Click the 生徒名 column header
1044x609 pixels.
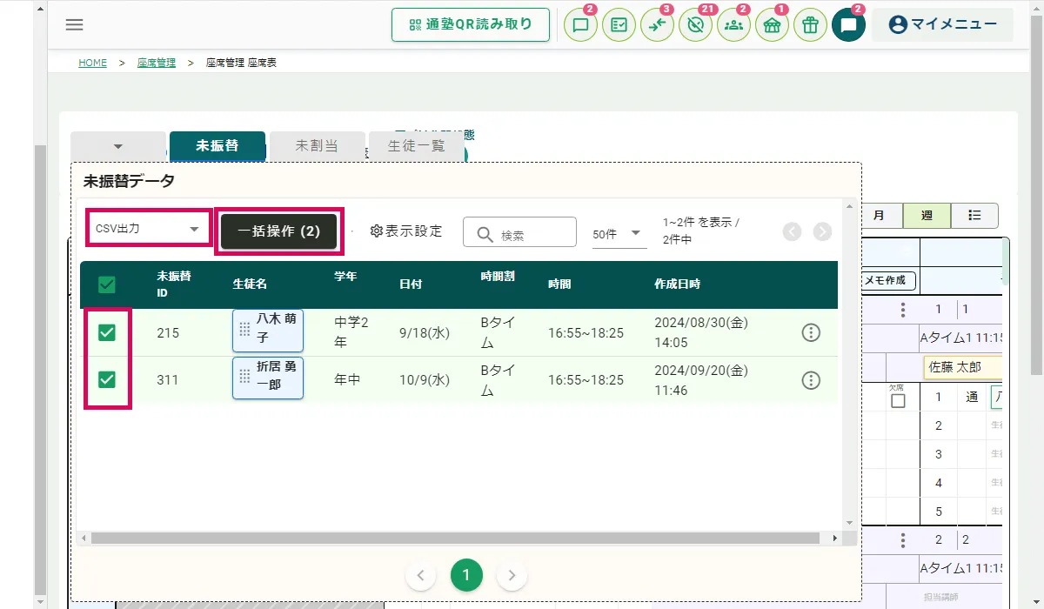coord(250,284)
